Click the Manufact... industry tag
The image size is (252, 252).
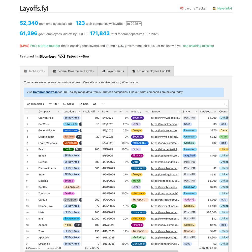click(x=140, y=143)
